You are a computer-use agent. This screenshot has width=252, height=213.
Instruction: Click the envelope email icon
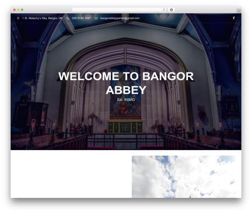[x=96, y=18]
